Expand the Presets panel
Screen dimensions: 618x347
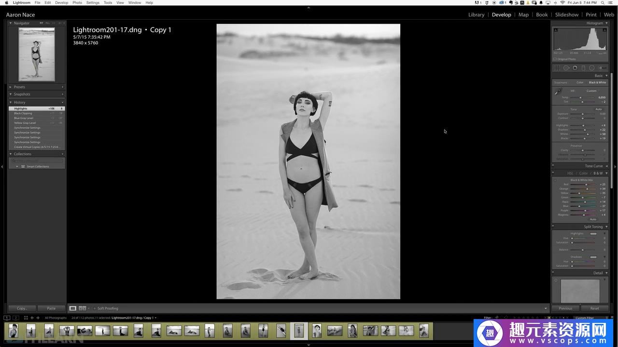pos(19,87)
